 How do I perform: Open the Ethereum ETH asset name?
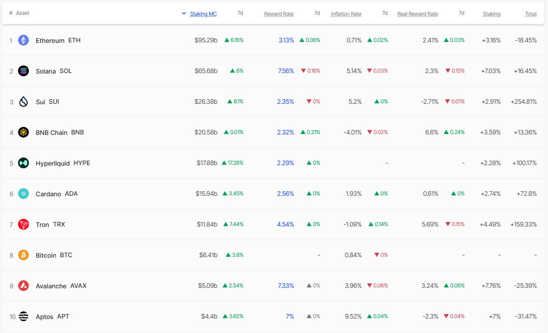click(58, 40)
